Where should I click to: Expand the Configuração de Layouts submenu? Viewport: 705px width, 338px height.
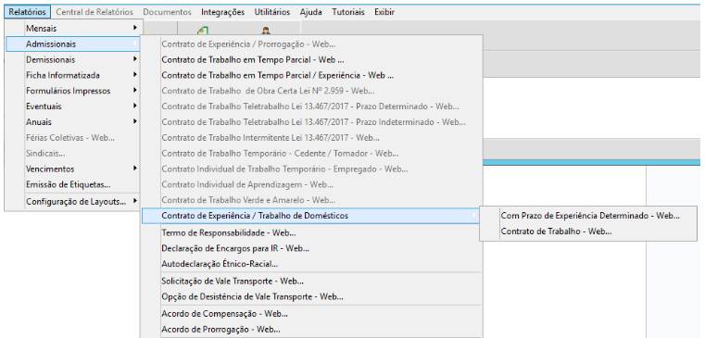pos(73,202)
